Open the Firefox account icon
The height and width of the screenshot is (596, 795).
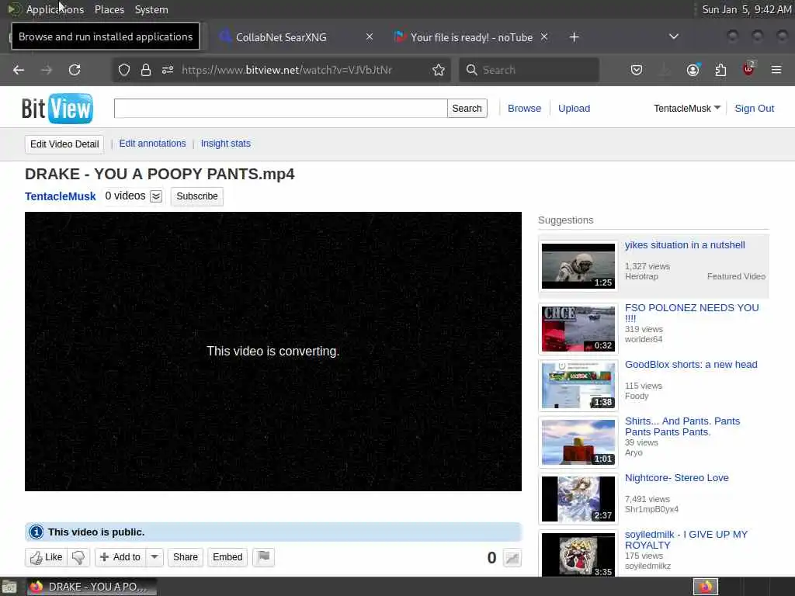tap(693, 70)
